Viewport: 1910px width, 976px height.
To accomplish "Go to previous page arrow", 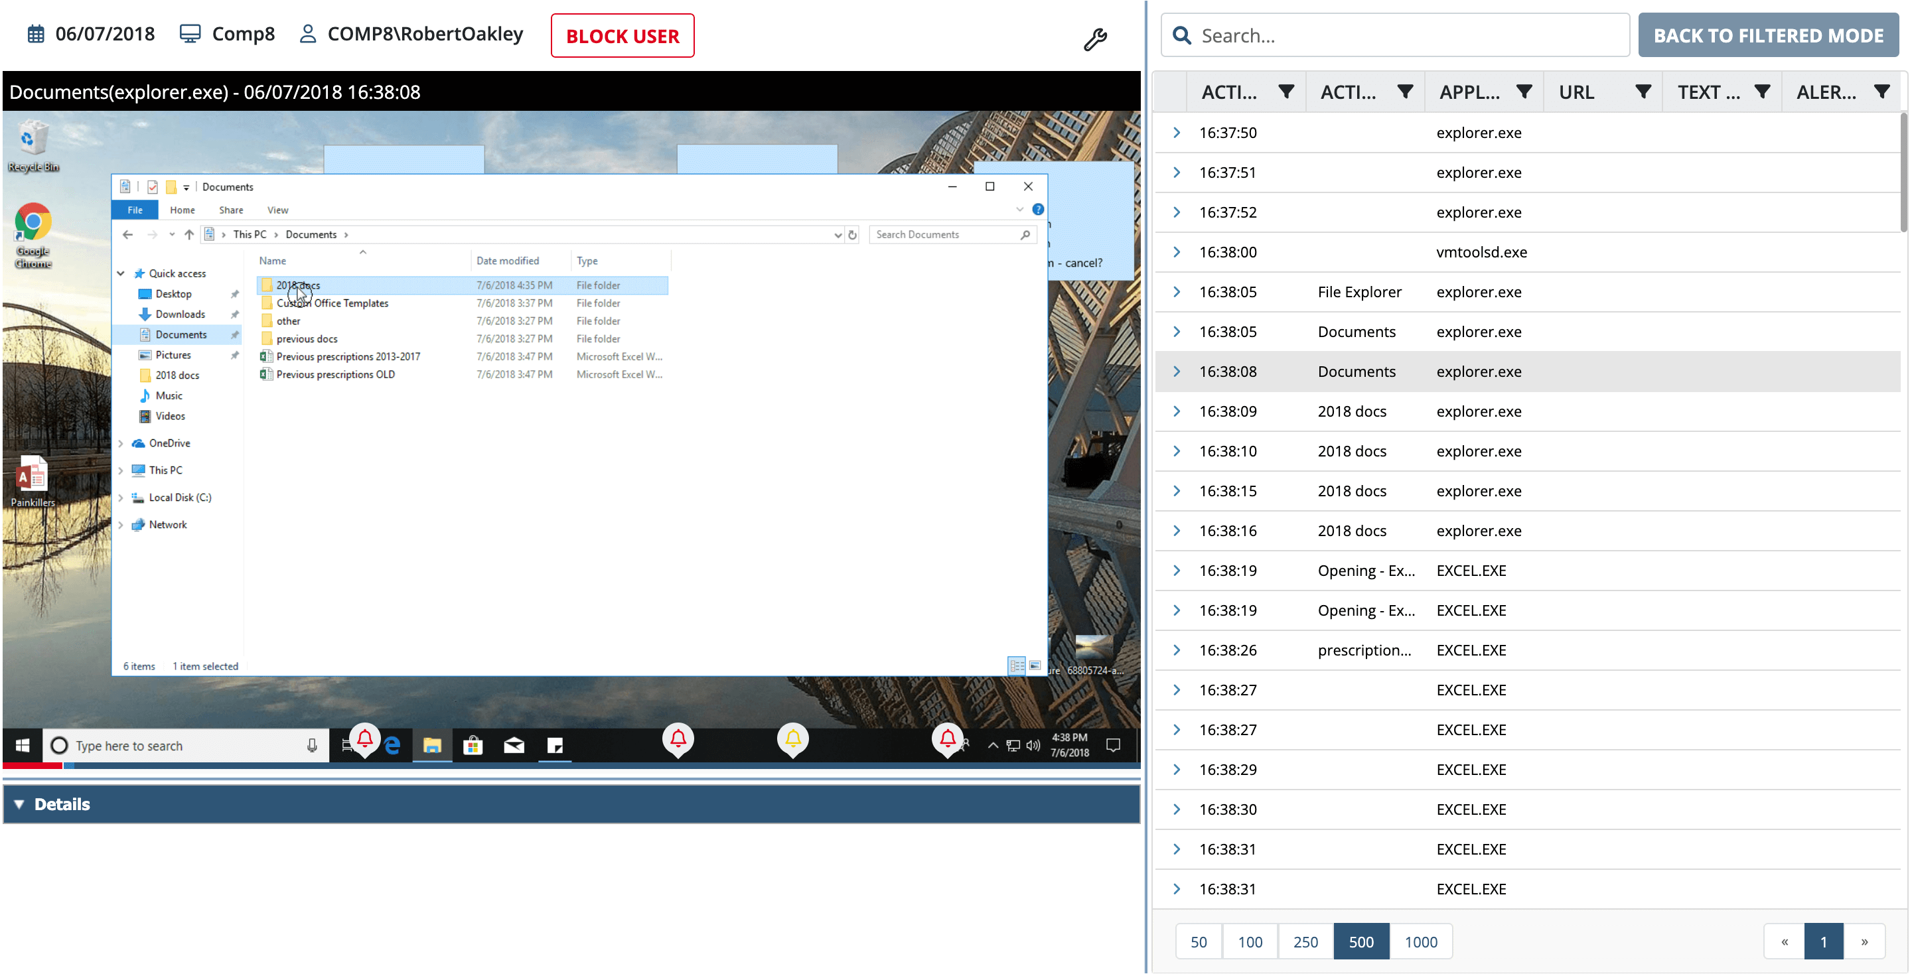I will [x=1785, y=942].
